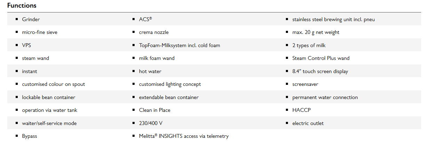
Task: Click the bullet beside hot water
Action: coord(134,71)
